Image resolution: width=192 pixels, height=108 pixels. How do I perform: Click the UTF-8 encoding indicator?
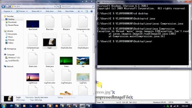[171, 102]
